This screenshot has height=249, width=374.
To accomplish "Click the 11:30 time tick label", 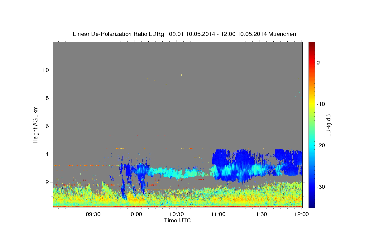I will pos(259,214).
